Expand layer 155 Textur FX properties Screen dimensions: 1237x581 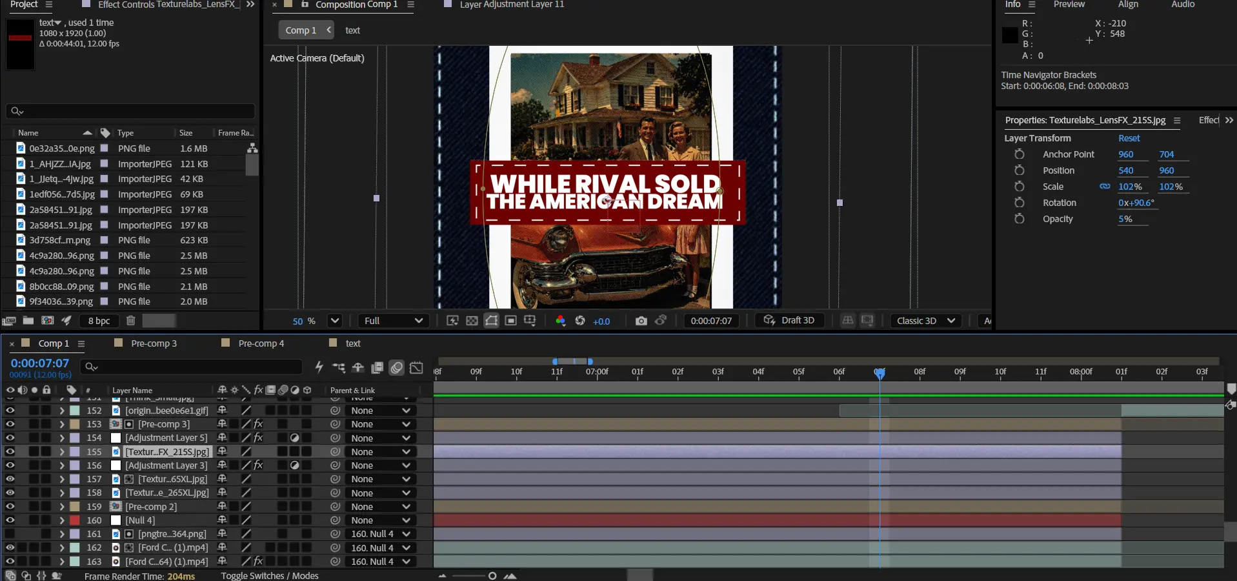coord(61,452)
